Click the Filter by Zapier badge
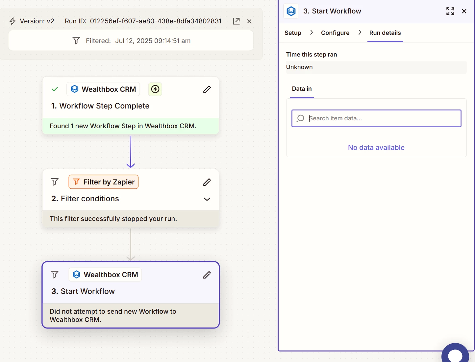The width and height of the screenshot is (475, 362). [104, 182]
